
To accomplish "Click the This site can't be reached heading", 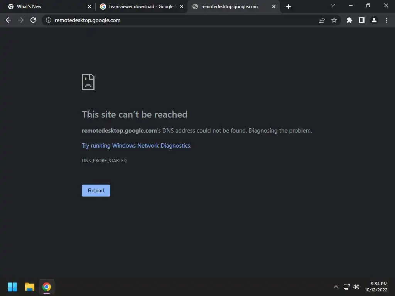I will 135,114.
